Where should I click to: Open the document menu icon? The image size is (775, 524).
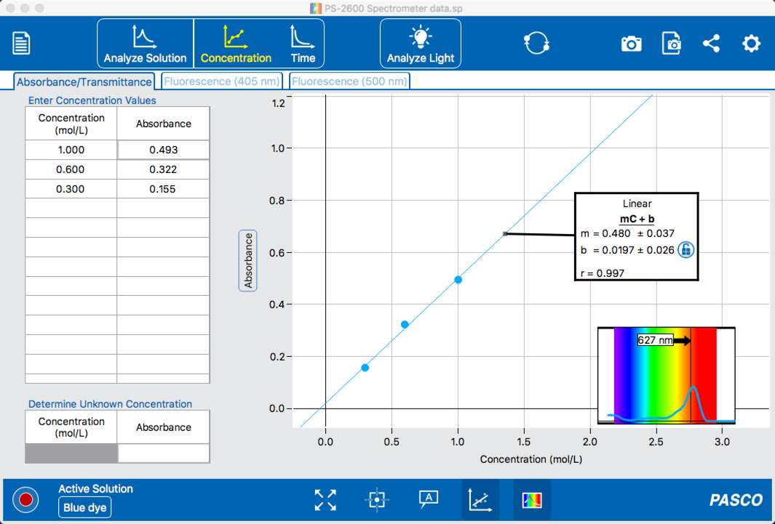pos(21,44)
